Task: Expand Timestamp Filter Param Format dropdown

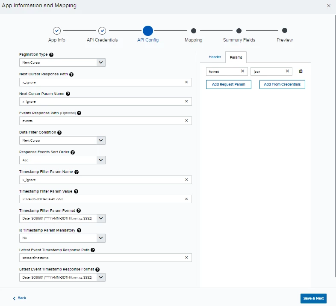Action: (x=62, y=218)
